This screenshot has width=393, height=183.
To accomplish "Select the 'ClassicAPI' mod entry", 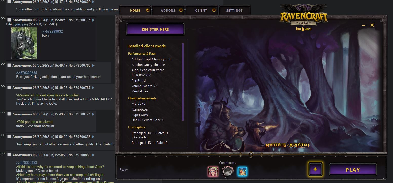I will pyautogui.click(x=139, y=104).
